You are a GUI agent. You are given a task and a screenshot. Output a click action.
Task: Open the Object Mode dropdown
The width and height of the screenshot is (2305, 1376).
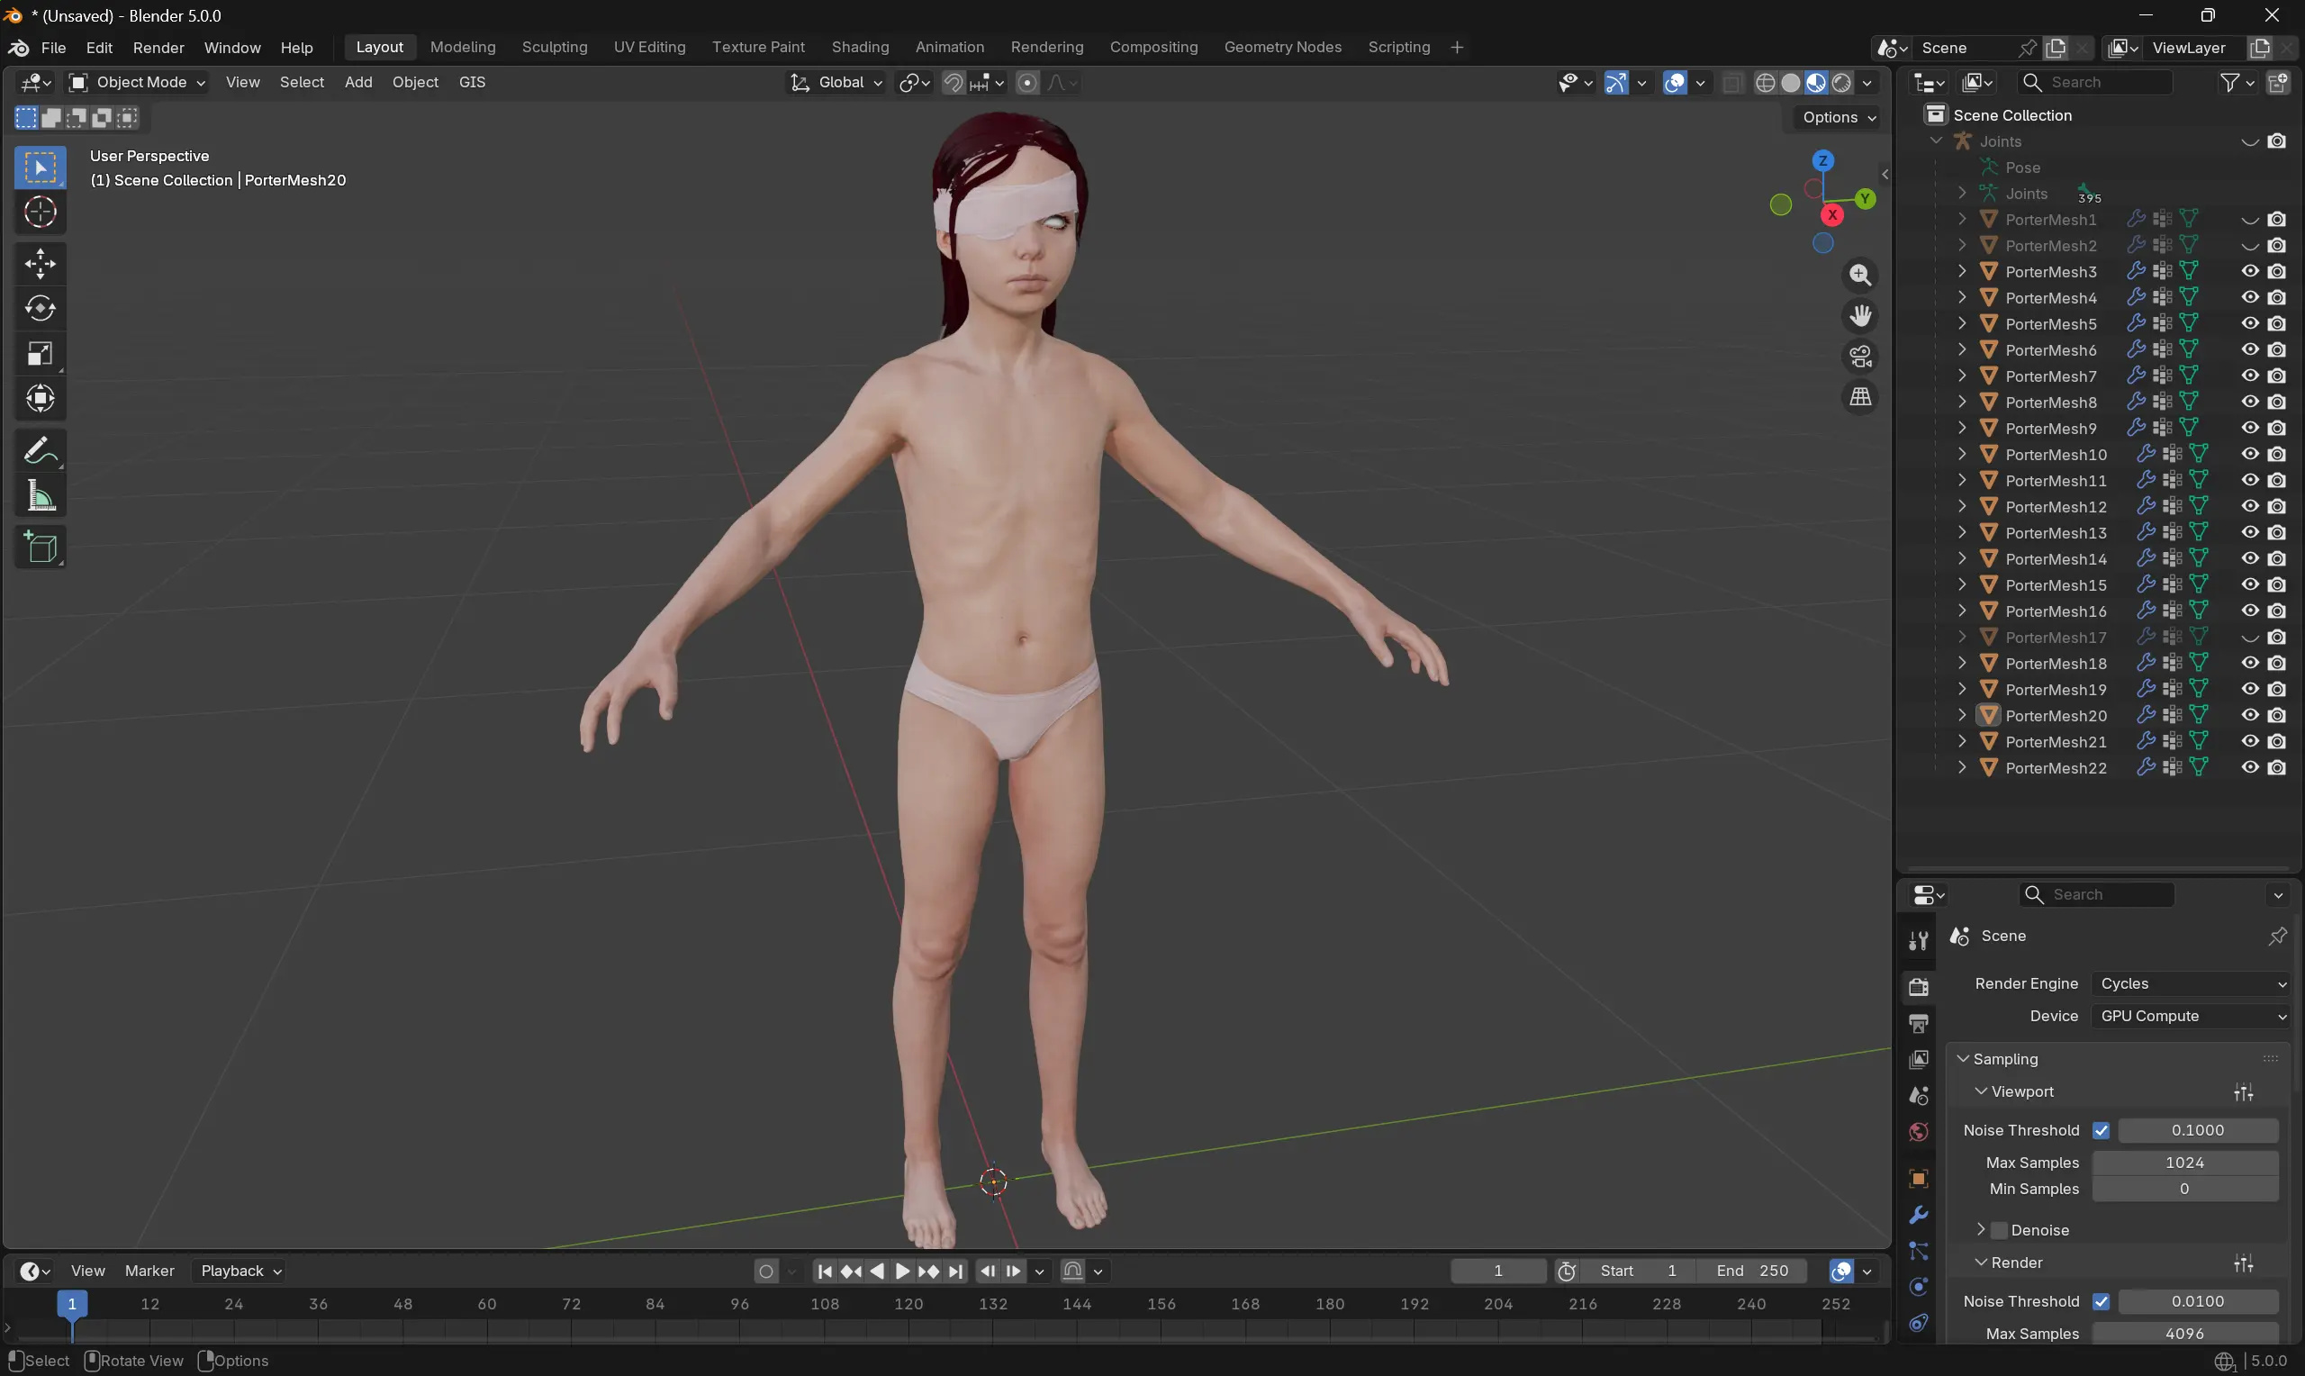click(137, 83)
